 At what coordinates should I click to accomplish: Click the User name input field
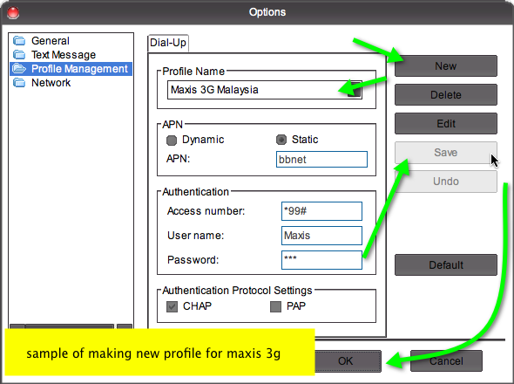click(321, 236)
